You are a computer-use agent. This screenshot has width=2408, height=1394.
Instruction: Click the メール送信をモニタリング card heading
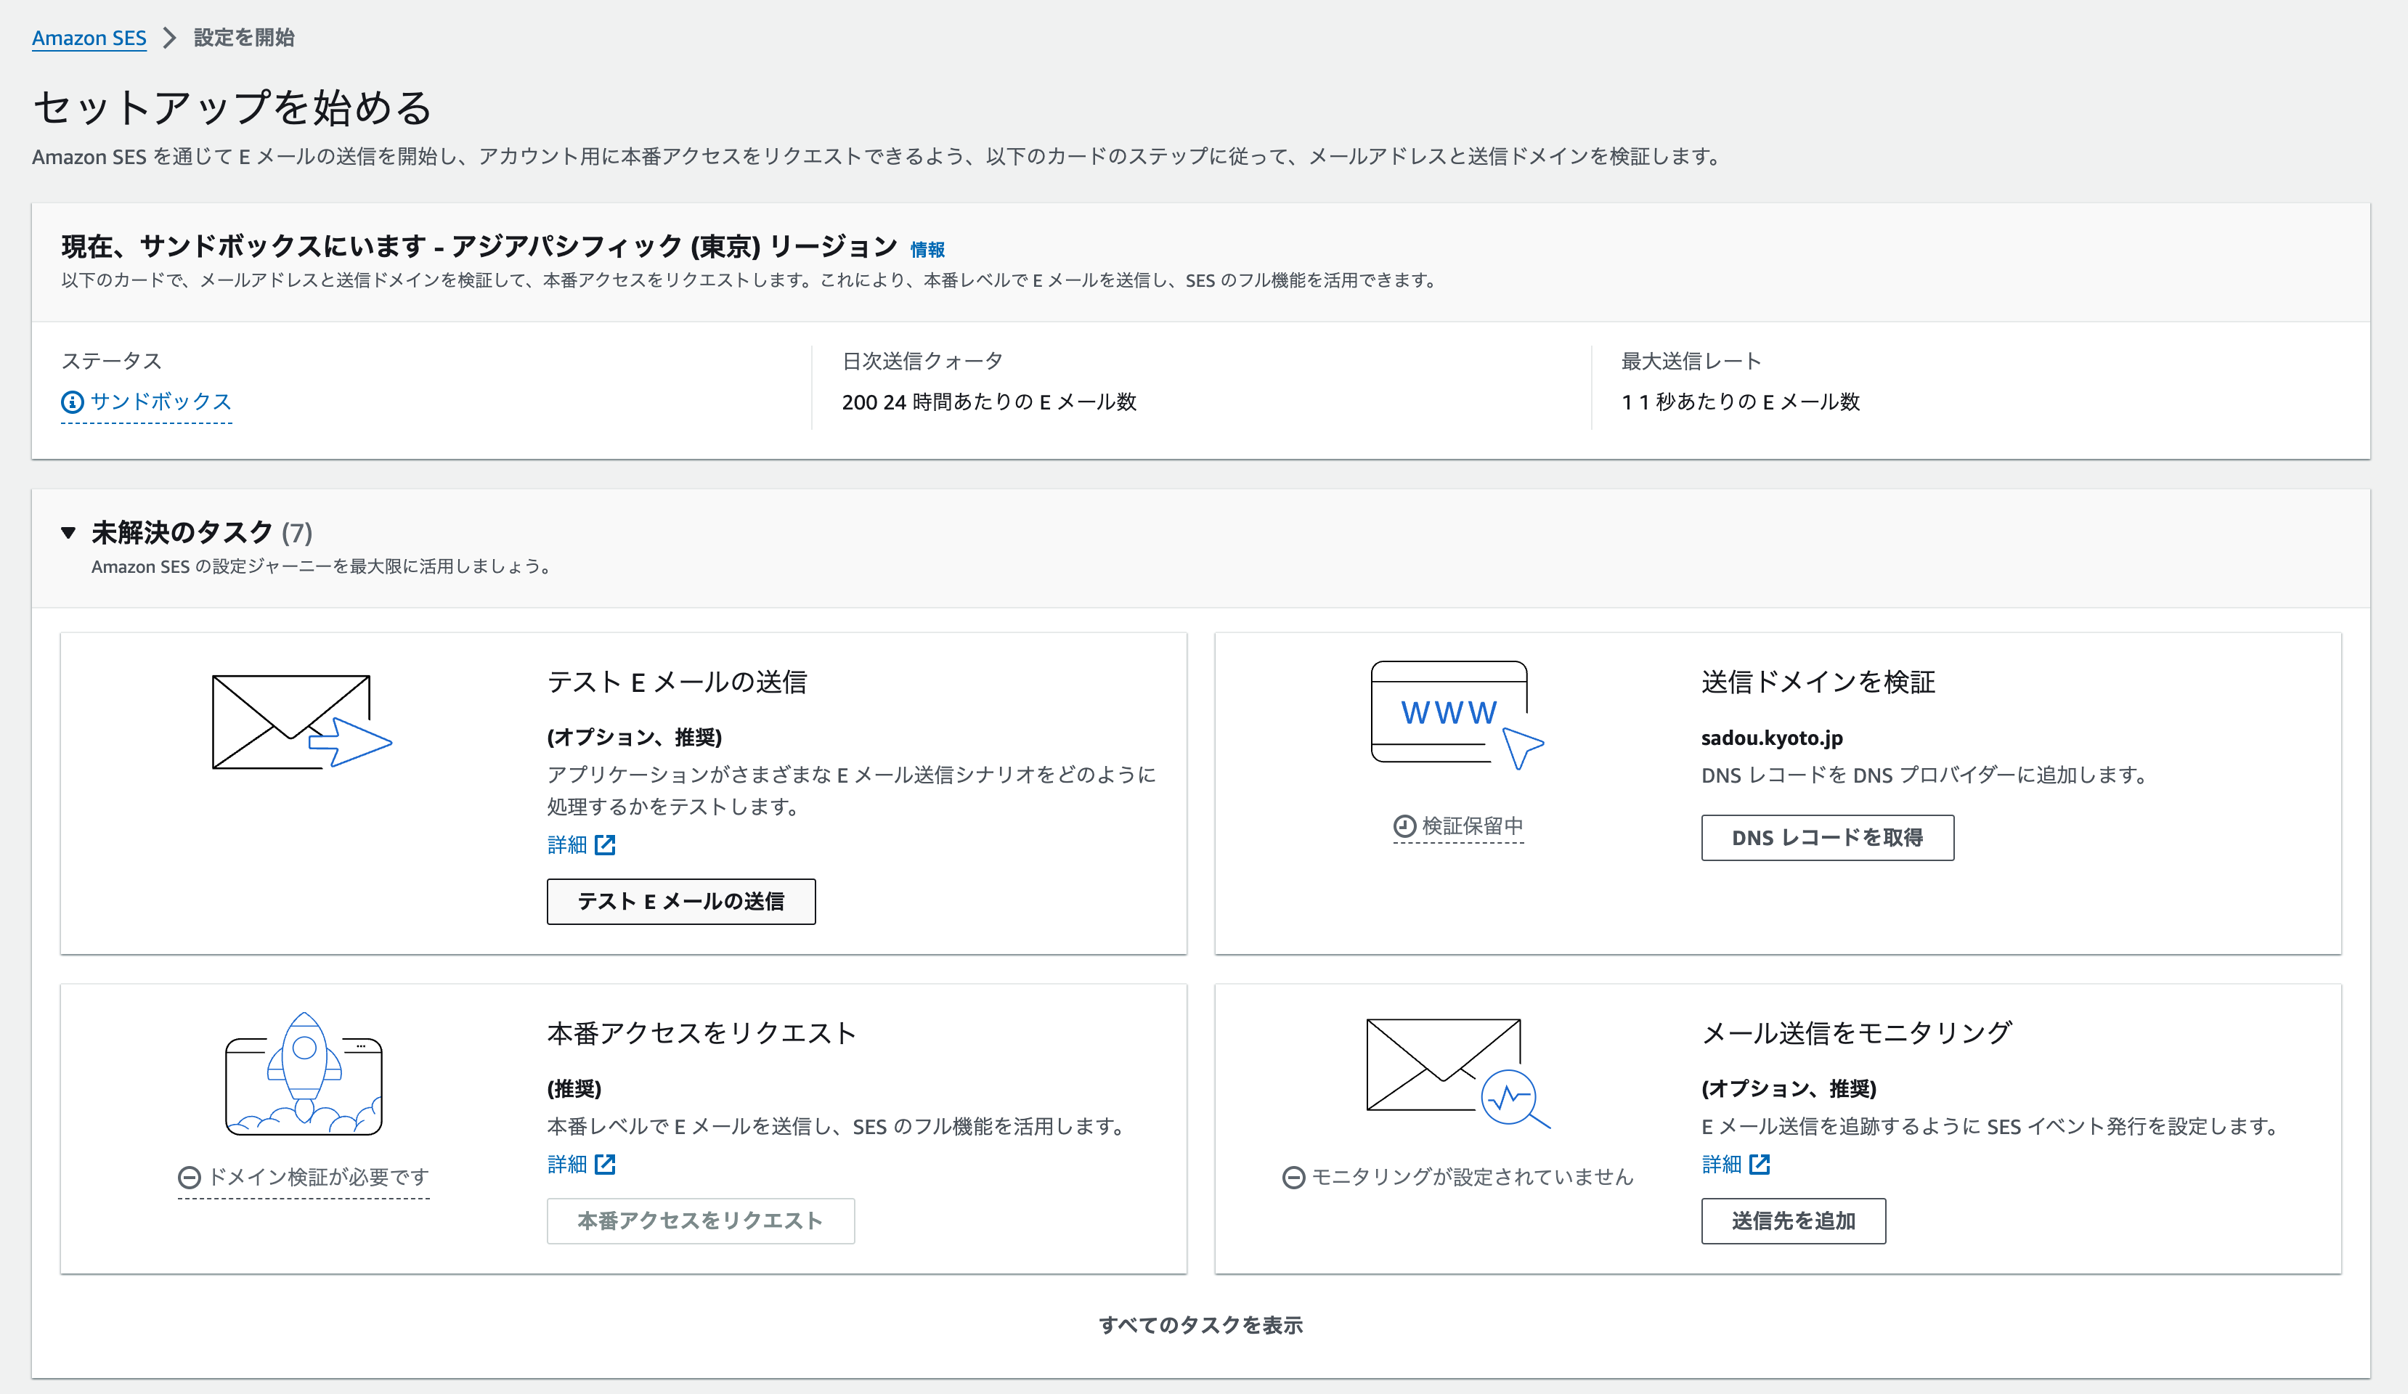coord(1857,1033)
